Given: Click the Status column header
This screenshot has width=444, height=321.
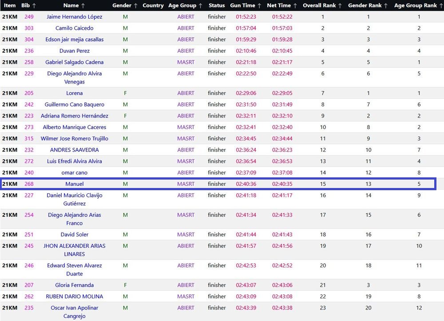Looking at the screenshot, I should [217, 5].
